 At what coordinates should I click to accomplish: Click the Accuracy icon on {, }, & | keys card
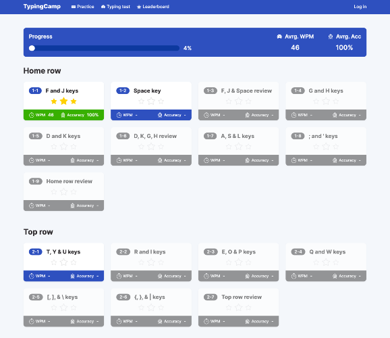(160, 321)
